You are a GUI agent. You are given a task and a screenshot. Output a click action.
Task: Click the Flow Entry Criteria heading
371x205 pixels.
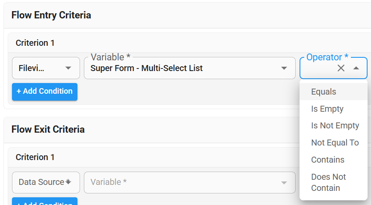pos(51,15)
